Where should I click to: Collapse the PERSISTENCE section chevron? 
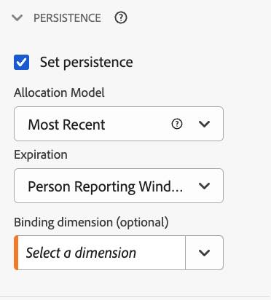17,18
